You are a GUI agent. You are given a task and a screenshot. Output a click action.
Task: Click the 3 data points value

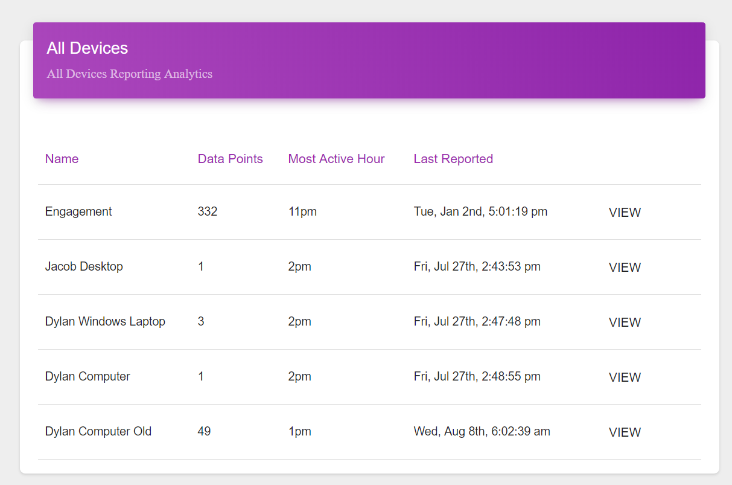point(201,321)
